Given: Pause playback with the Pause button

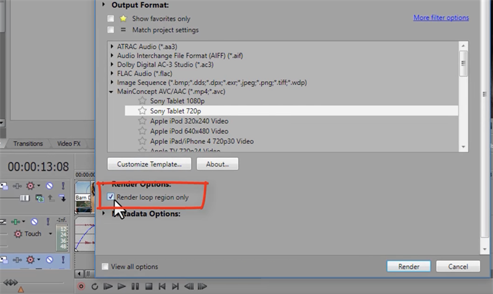Looking at the screenshot, I should click(x=135, y=286).
